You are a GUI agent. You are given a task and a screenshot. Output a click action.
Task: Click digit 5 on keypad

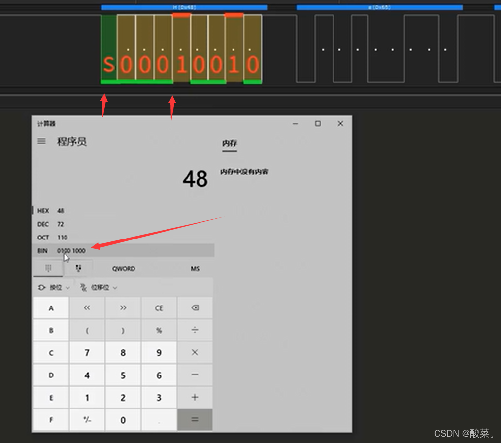(x=123, y=375)
